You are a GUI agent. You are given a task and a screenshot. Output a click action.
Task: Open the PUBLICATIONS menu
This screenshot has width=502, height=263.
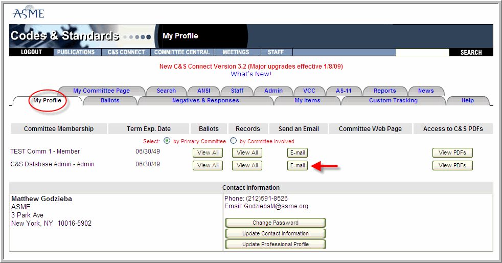[x=76, y=52]
